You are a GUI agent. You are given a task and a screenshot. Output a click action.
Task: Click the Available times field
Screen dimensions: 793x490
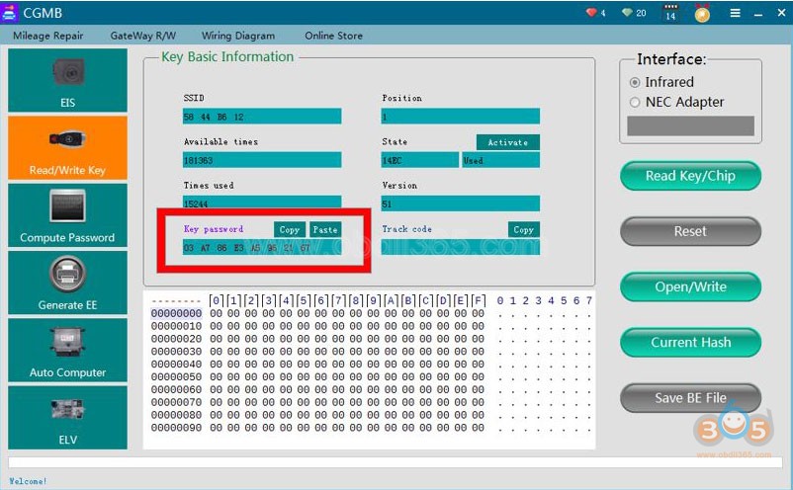pyautogui.click(x=262, y=160)
